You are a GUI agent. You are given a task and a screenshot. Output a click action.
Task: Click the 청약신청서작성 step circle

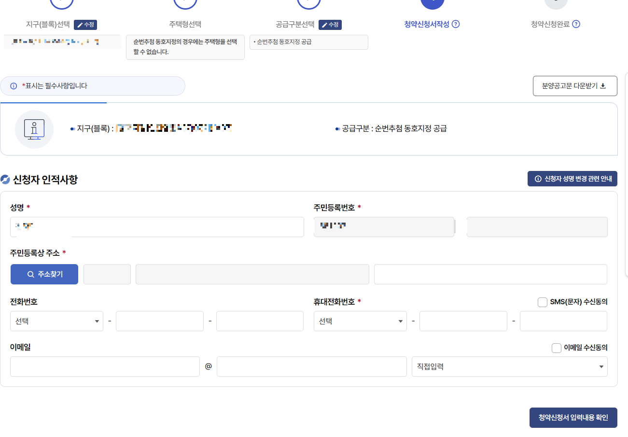432,4
